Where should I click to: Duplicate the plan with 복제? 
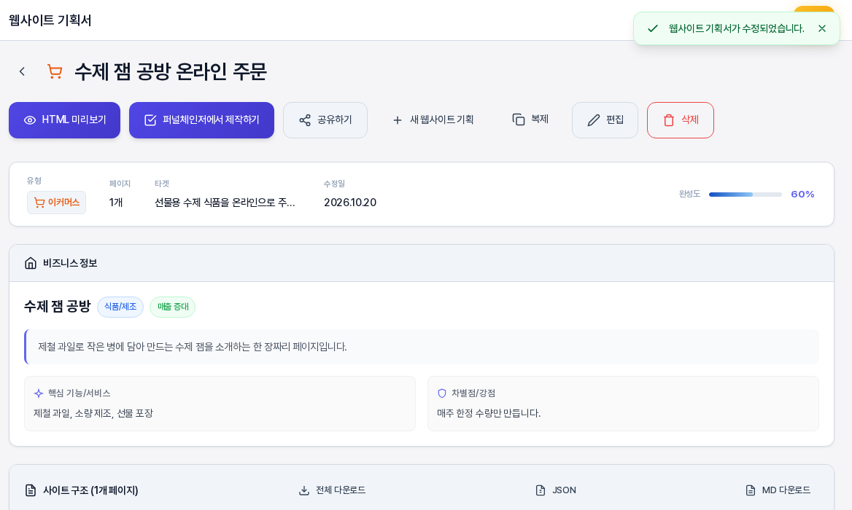coord(530,119)
